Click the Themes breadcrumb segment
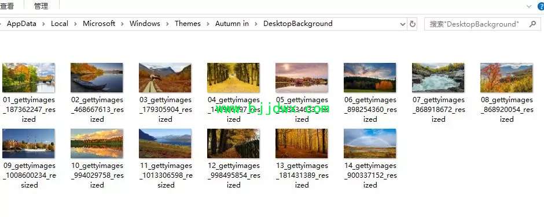Viewport: 544px width, 217px height. [188, 24]
